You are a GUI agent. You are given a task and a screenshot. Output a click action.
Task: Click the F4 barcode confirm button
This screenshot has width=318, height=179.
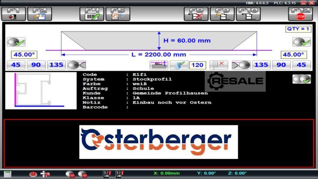tap(91, 14)
